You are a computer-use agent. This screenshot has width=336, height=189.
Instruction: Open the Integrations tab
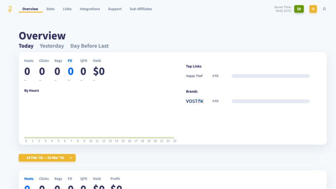click(90, 9)
